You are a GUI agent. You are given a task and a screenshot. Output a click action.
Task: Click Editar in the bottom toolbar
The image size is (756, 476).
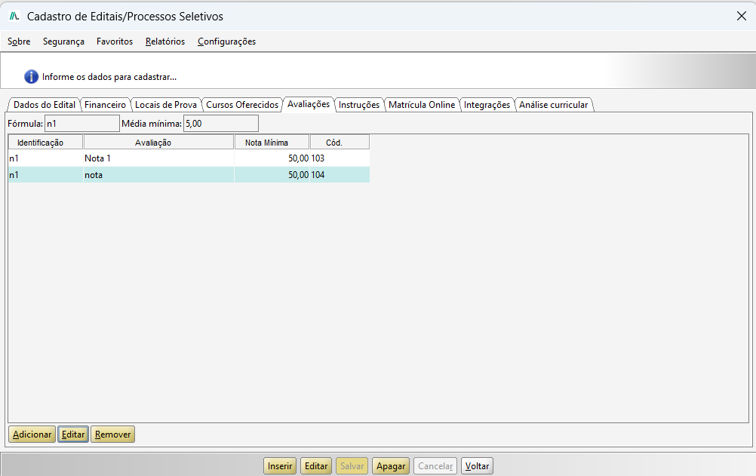click(316, 466)
